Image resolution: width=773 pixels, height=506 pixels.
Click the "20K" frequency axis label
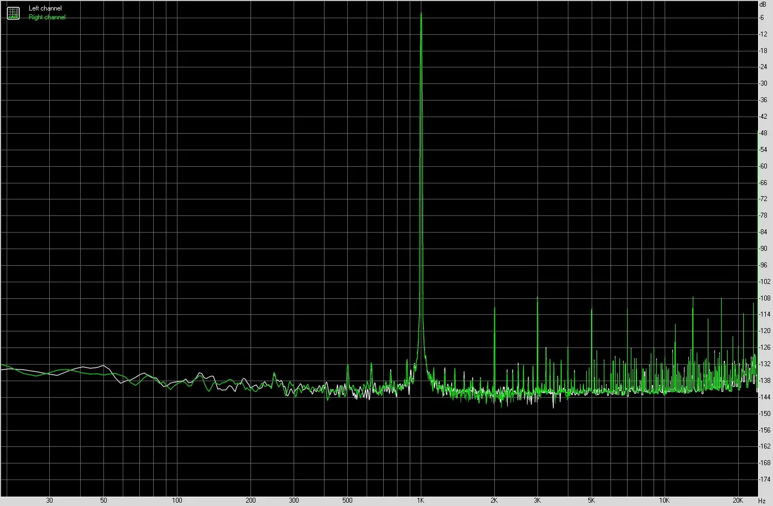(x=738, y=500)
